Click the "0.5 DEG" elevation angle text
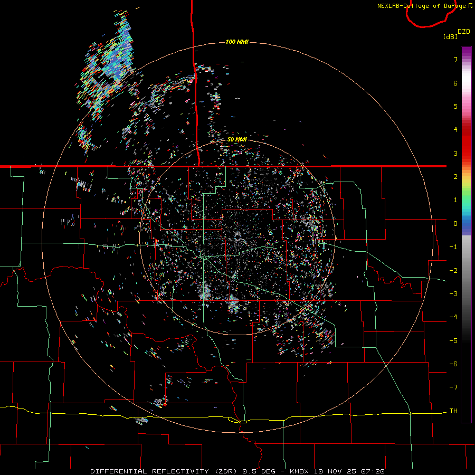This screenshot has height=475, width=475. [x=259, y=471]
